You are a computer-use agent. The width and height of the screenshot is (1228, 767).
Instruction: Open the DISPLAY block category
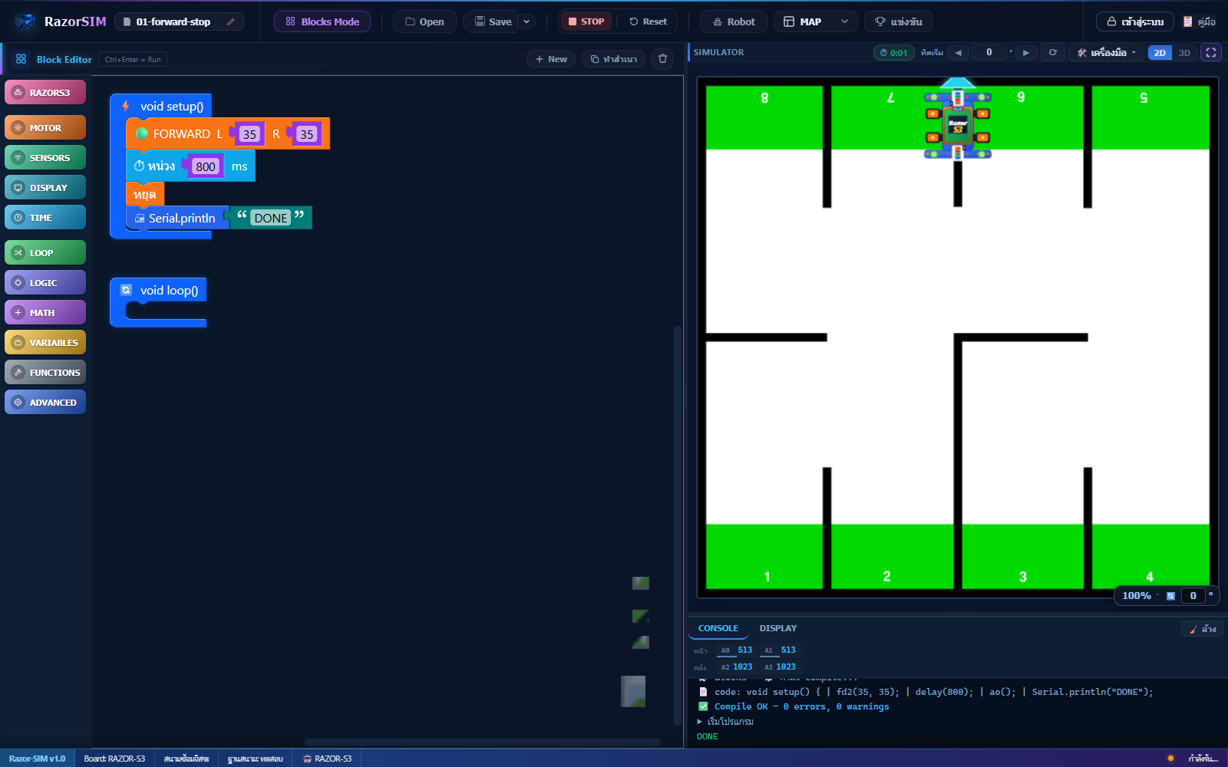click(x=45, y=188)
